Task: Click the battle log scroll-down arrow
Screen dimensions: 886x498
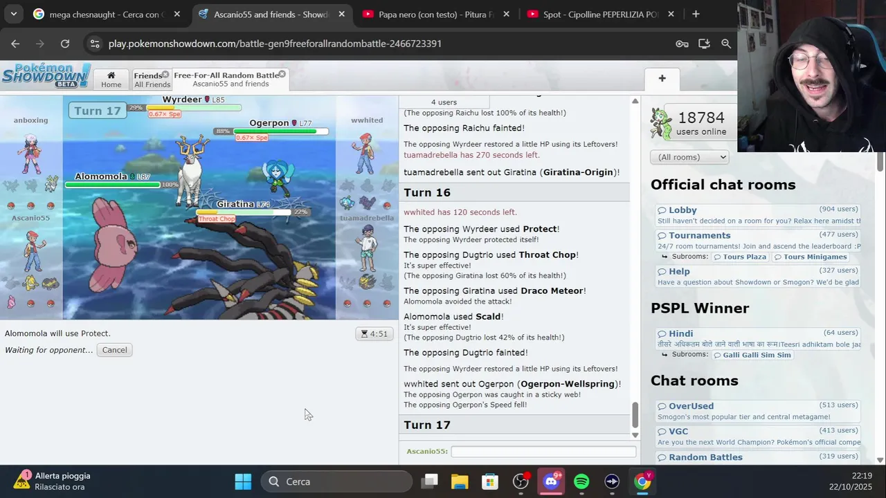Action: click(x=635, y=435)
